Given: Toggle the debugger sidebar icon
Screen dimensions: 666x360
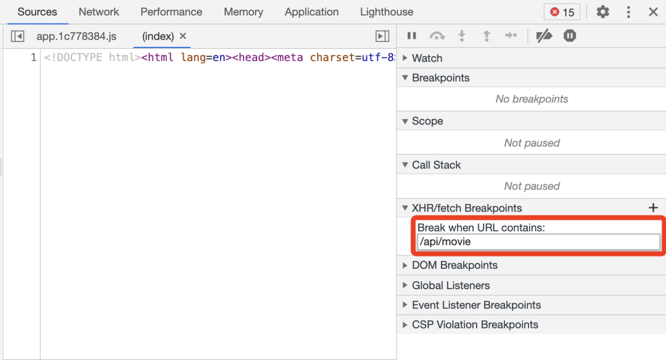Looking at the screenshot, I should [x=382, y=36].
